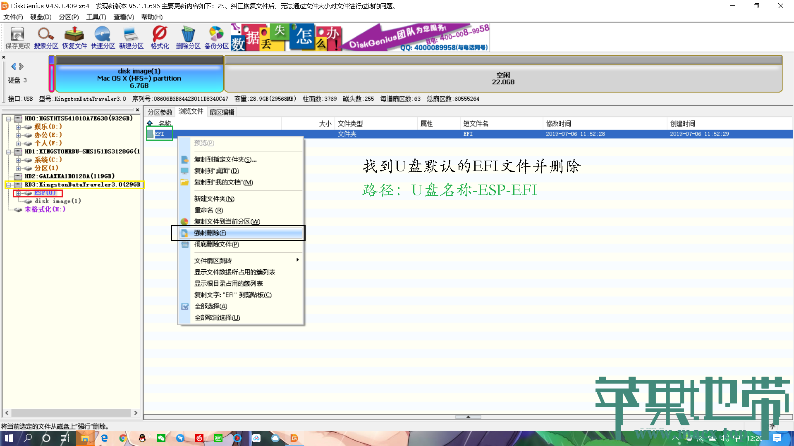Expand the ESP(0) partition tree node

click(18, 193)
